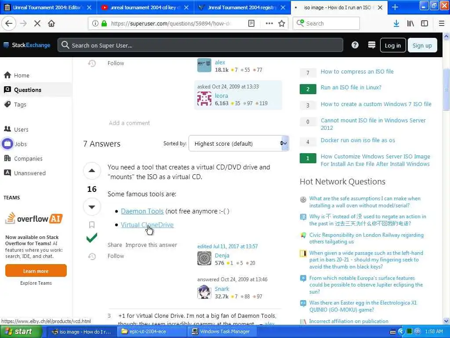Open Stack Exchange site switcher icon
This screenshot has height=338, width=450.
(372, 45)
